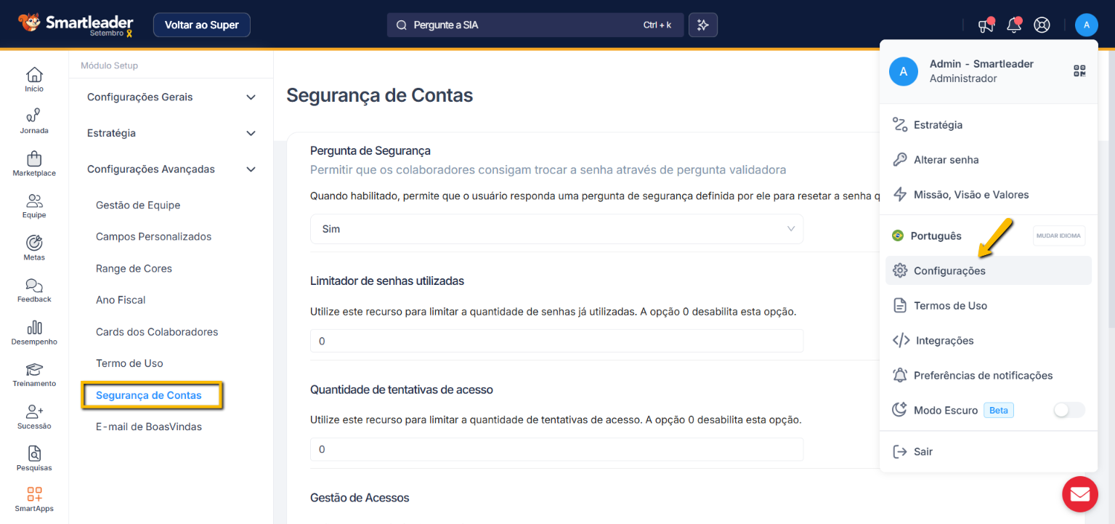Image resolution: width=1115 pixels, height=524 pixels.
Task: Open the Treinamento sidebar icon
Action: coord(34,374)
